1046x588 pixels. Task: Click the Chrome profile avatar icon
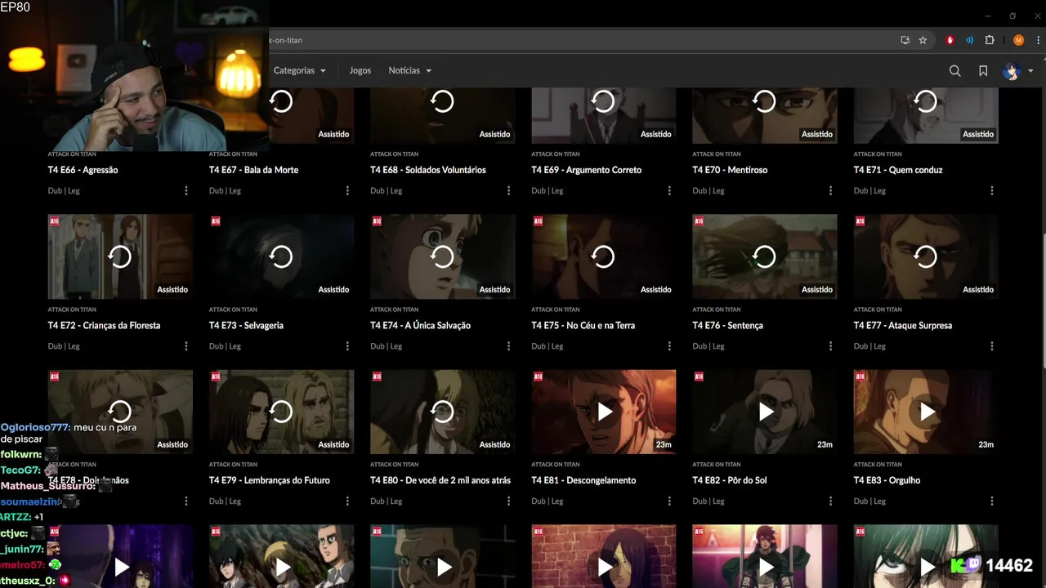click(1018, 40)
